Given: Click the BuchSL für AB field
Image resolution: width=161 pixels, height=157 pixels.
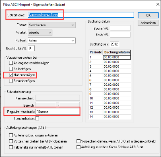Looking at the screenshot, I should pos(31,48).
